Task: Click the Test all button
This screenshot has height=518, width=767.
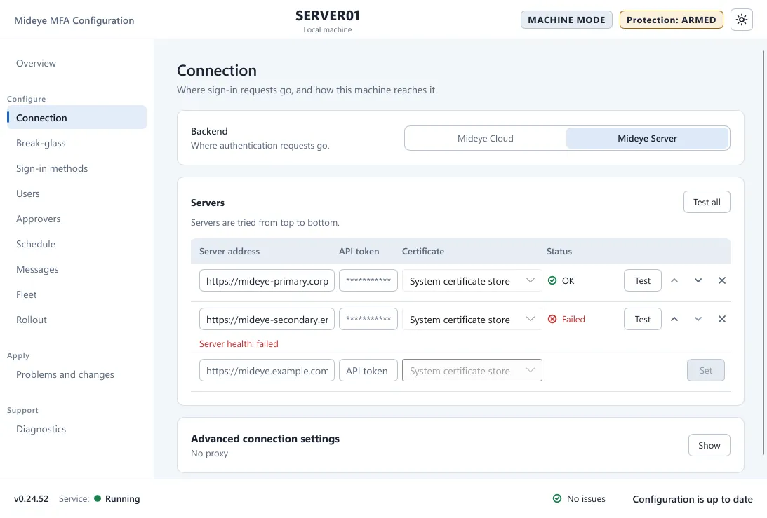Action: (x=707, y=202)
